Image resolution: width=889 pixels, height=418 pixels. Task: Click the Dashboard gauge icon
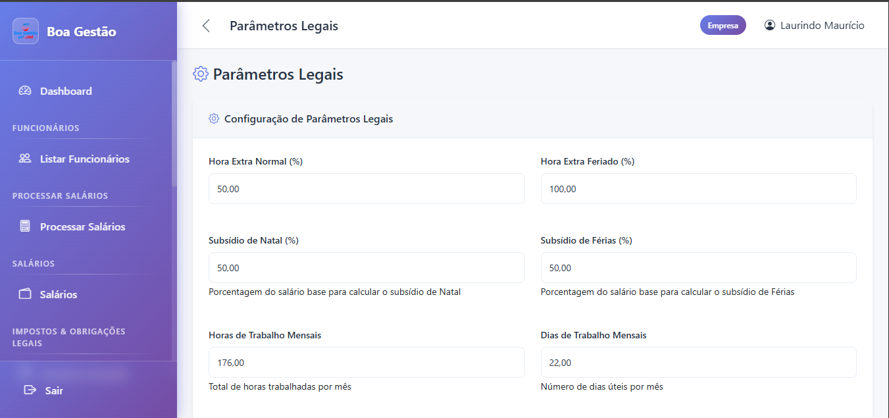(25, 91)
